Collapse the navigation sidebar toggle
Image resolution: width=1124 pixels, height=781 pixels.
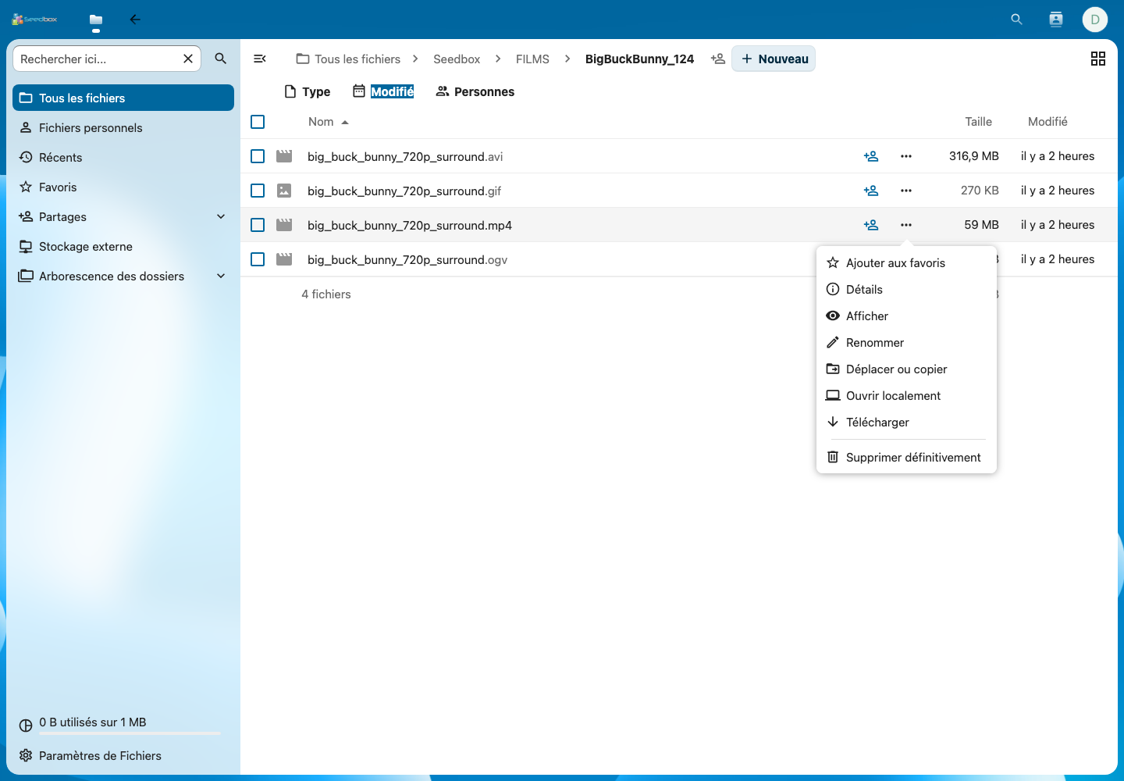coord(260,59)
